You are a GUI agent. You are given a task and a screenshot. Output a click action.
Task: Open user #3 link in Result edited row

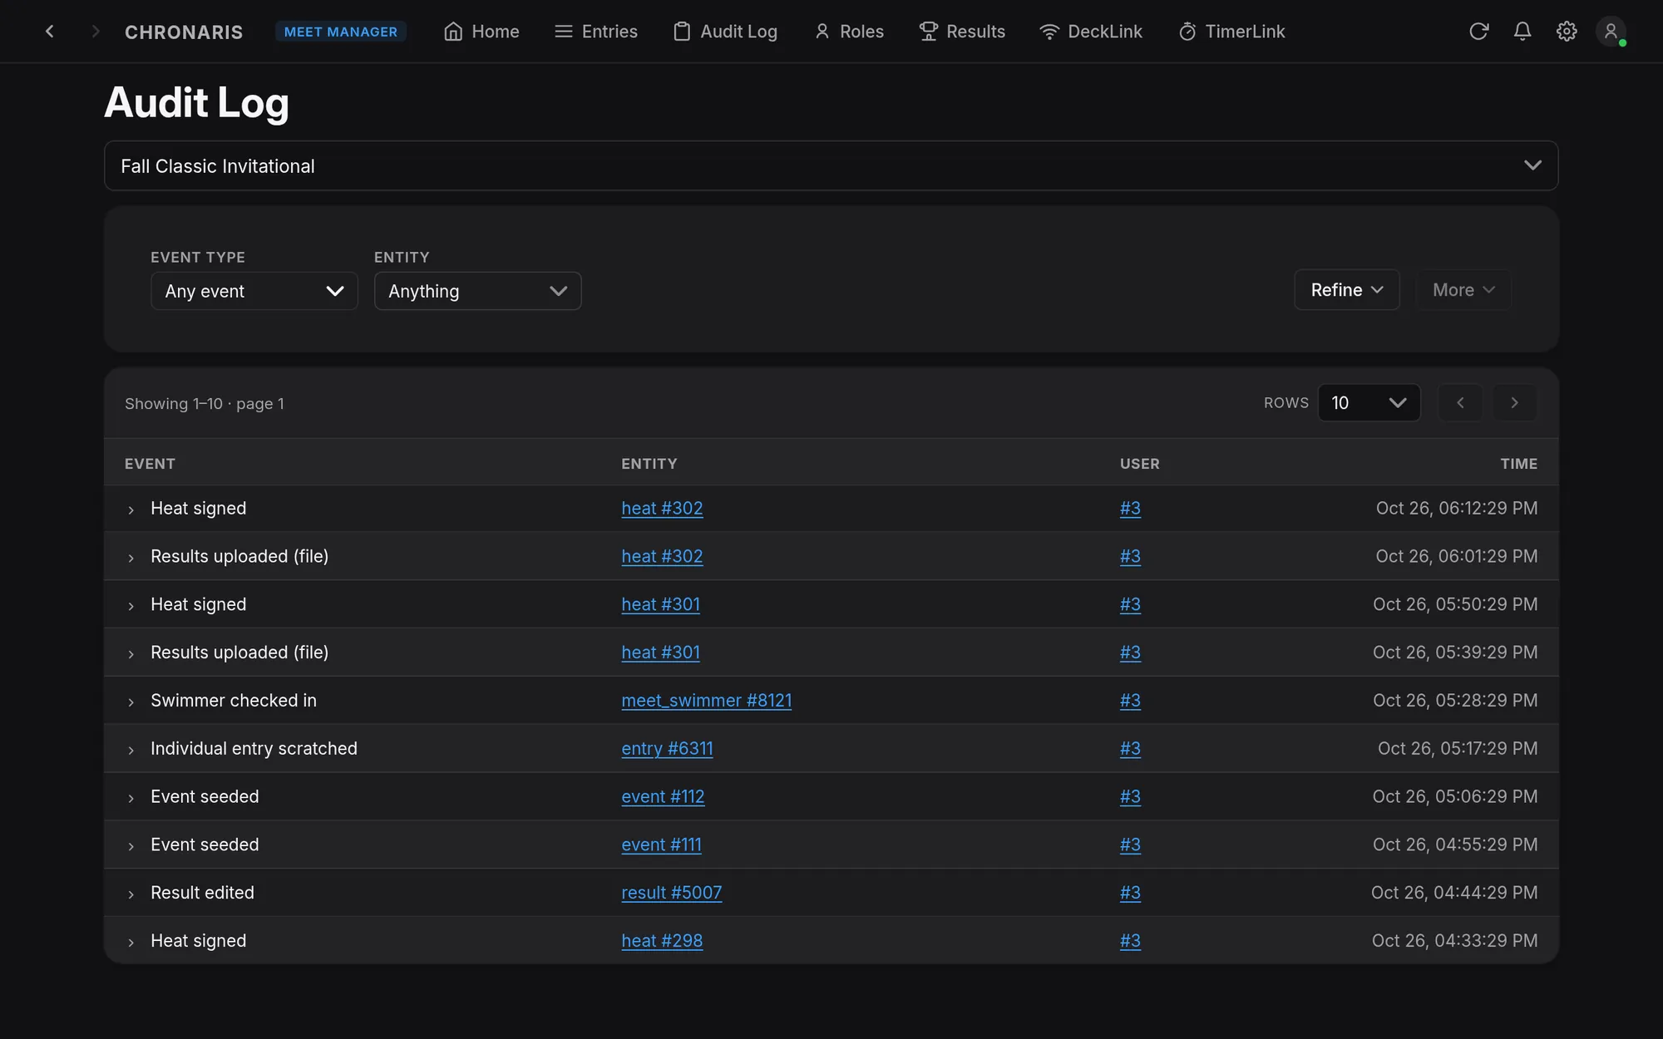(x=1130, y=893)
